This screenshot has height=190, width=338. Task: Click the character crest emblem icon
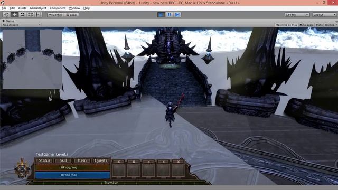click(x=22, y=168)
